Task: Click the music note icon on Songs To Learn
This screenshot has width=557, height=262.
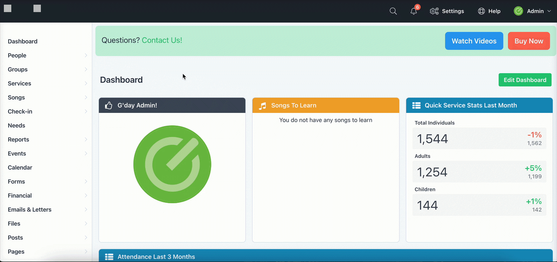Action: coord(262,106)
